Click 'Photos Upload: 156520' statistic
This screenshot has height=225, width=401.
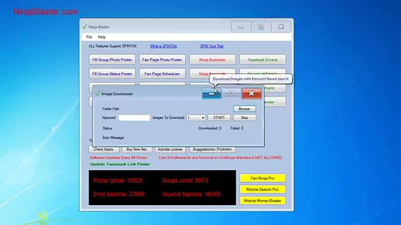pyautogui.click(x=118, y=181)
